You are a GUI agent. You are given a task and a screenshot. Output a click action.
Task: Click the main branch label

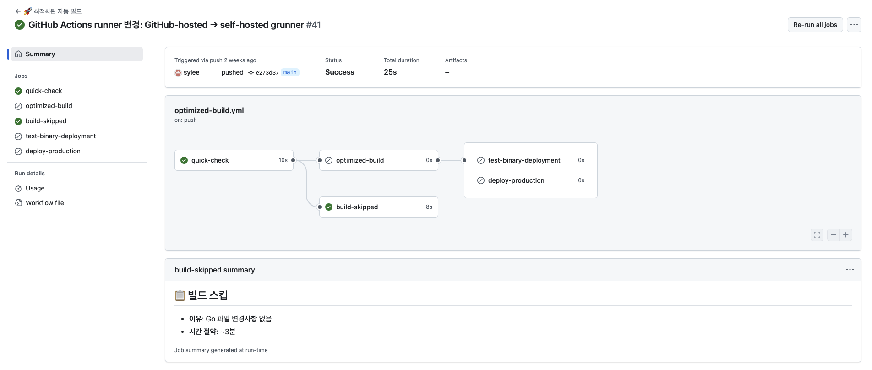click(290, 72)
